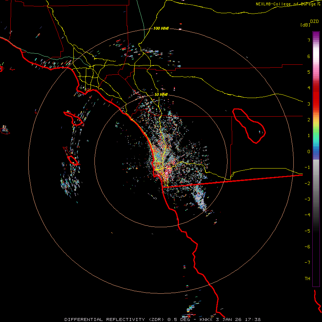Click the -4 value on color scale

(307, 215)
